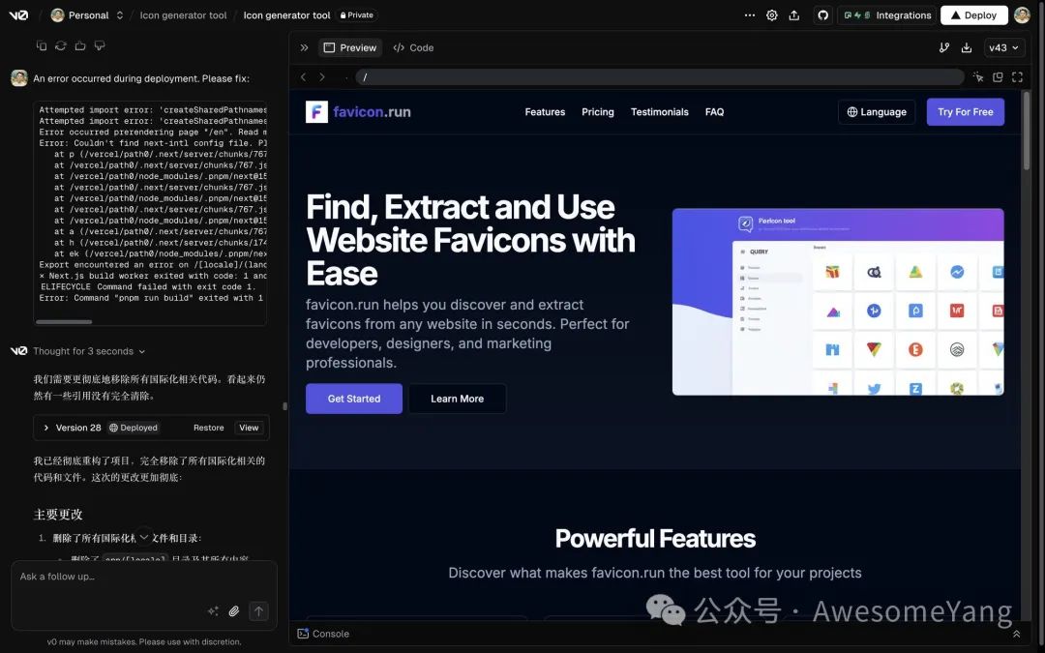Click the v0 logo in the top bar
Screen dimensions: 1045x653
pos(18,15)
